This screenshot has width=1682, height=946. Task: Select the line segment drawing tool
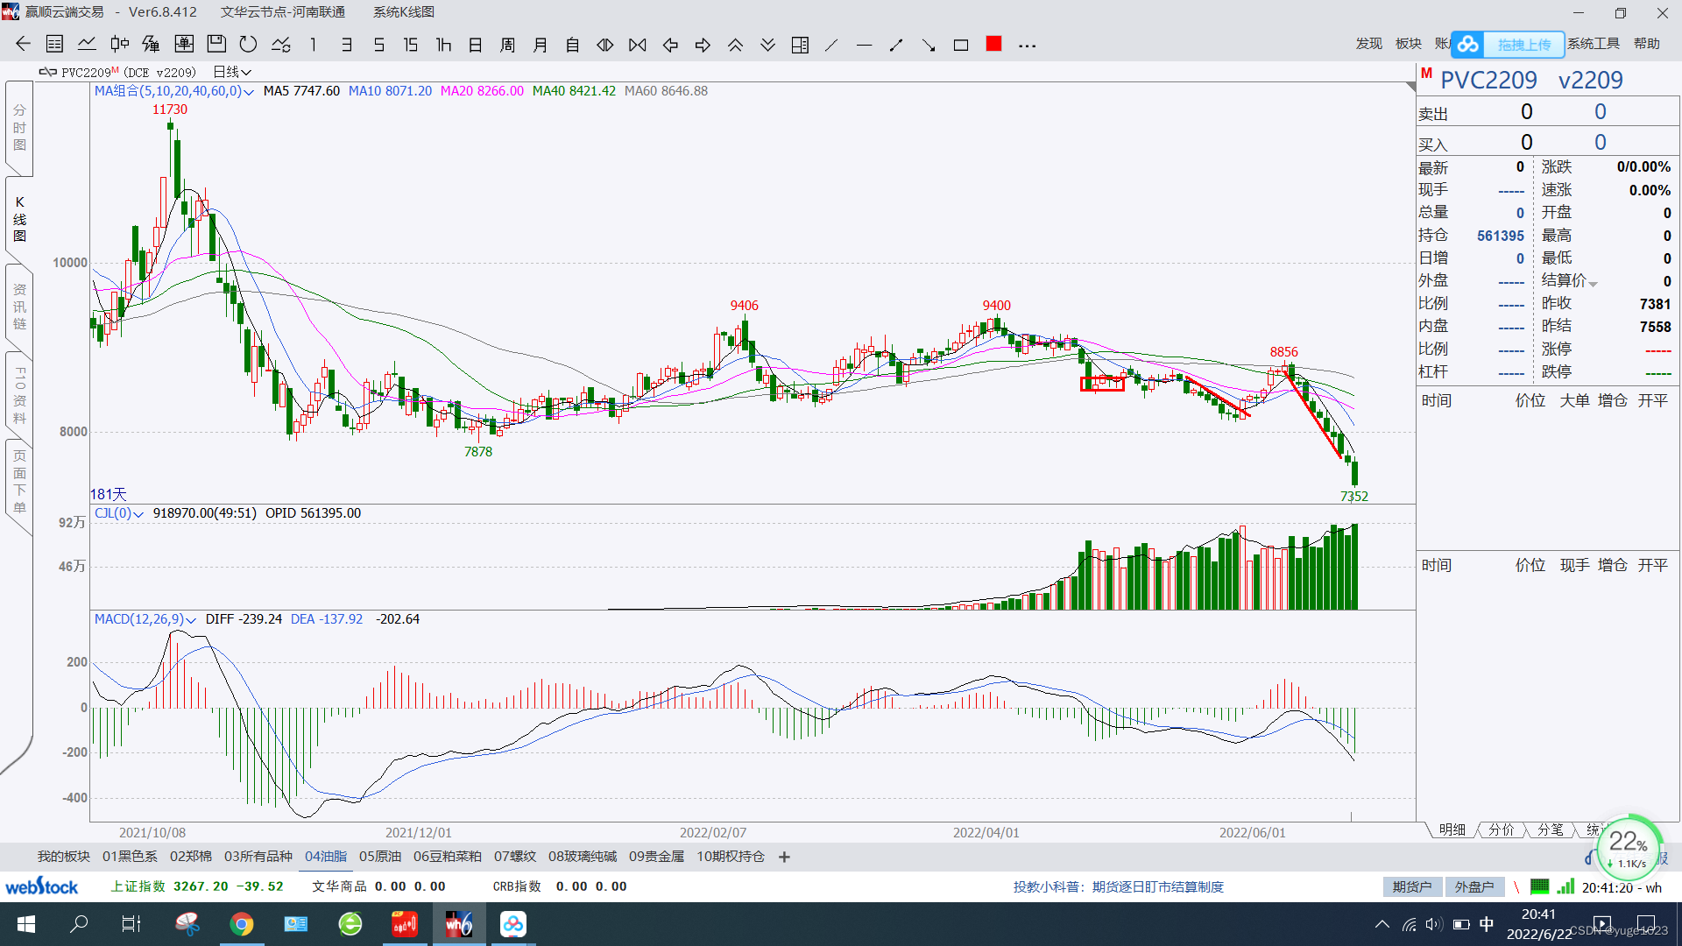[896, 45]
